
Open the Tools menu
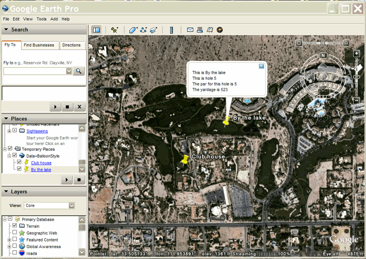(x=42, y=19)
